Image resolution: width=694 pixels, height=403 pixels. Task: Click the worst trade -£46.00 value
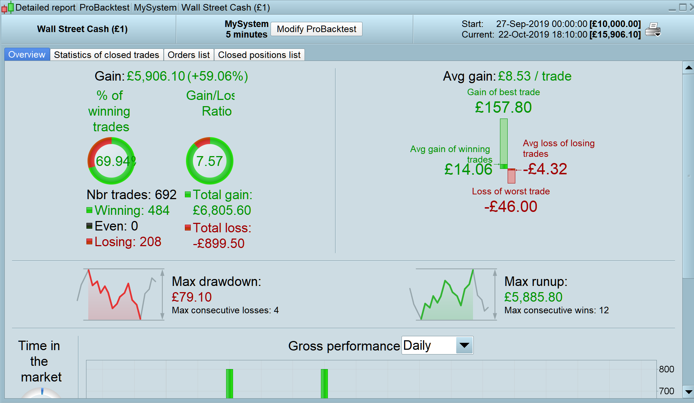[x=511, y=206]
